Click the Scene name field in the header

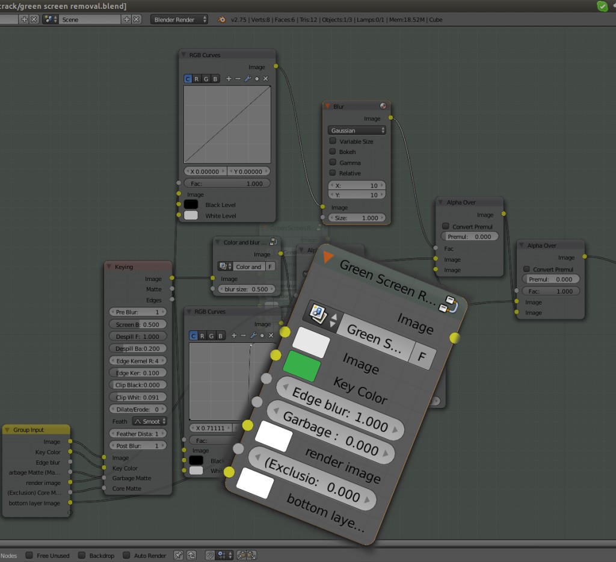[x=90, y=19]
